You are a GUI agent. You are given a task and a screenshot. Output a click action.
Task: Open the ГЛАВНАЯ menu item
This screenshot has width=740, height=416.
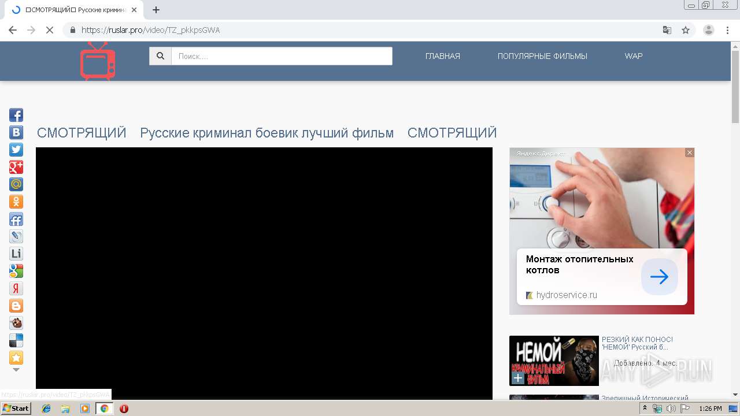[x=443, y=56]
